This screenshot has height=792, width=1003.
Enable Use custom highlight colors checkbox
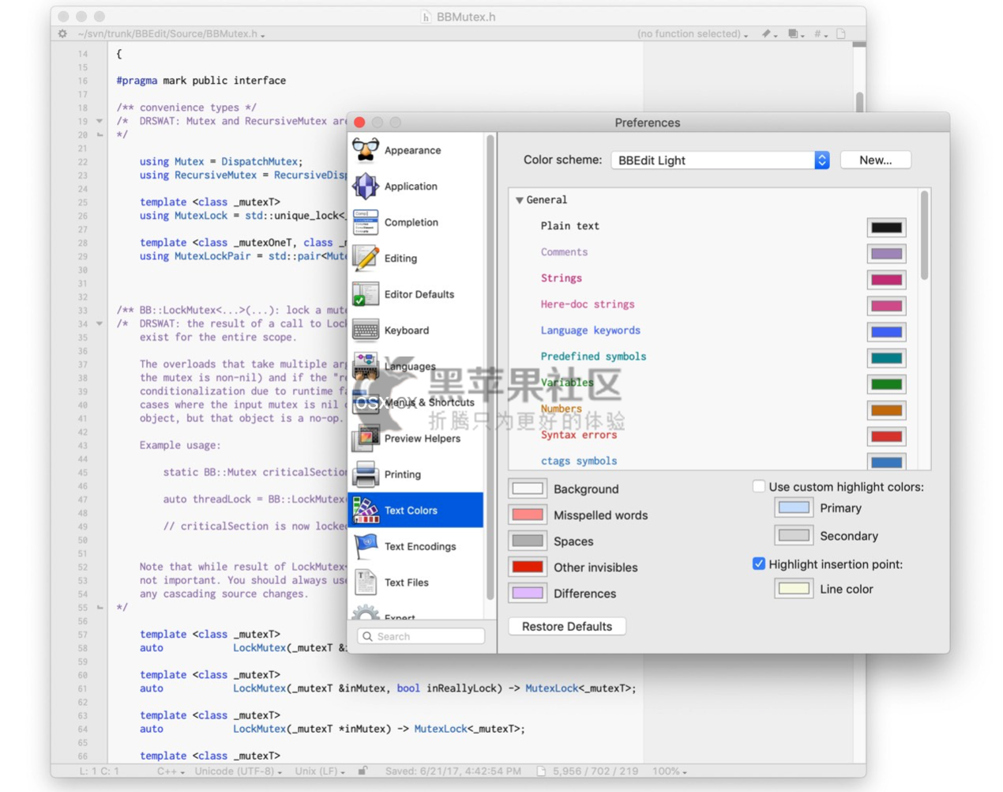click(x=759, y=486)
